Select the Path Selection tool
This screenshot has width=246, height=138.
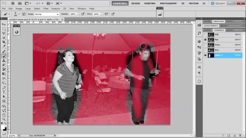4,97
